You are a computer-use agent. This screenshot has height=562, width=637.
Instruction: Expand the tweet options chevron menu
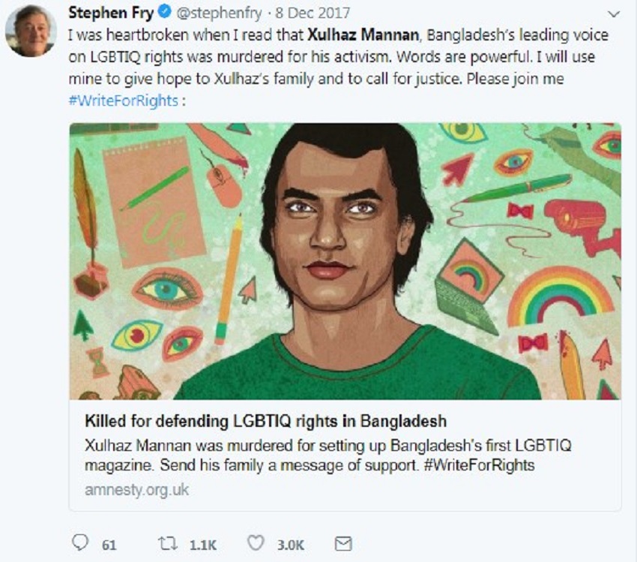613,14
